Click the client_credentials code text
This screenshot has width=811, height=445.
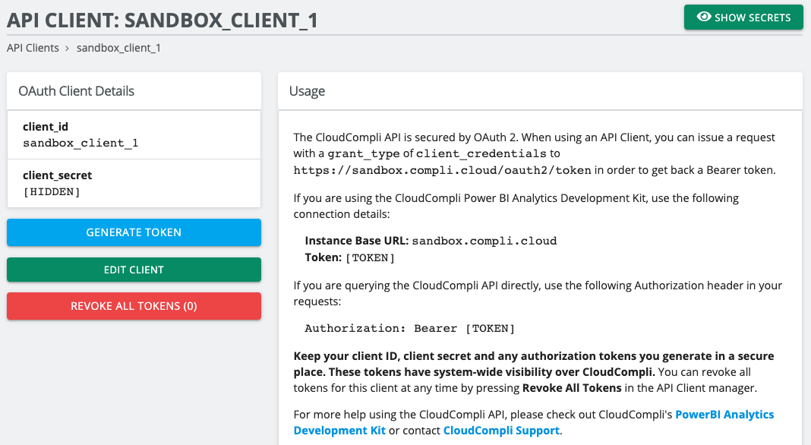[481, 154]
